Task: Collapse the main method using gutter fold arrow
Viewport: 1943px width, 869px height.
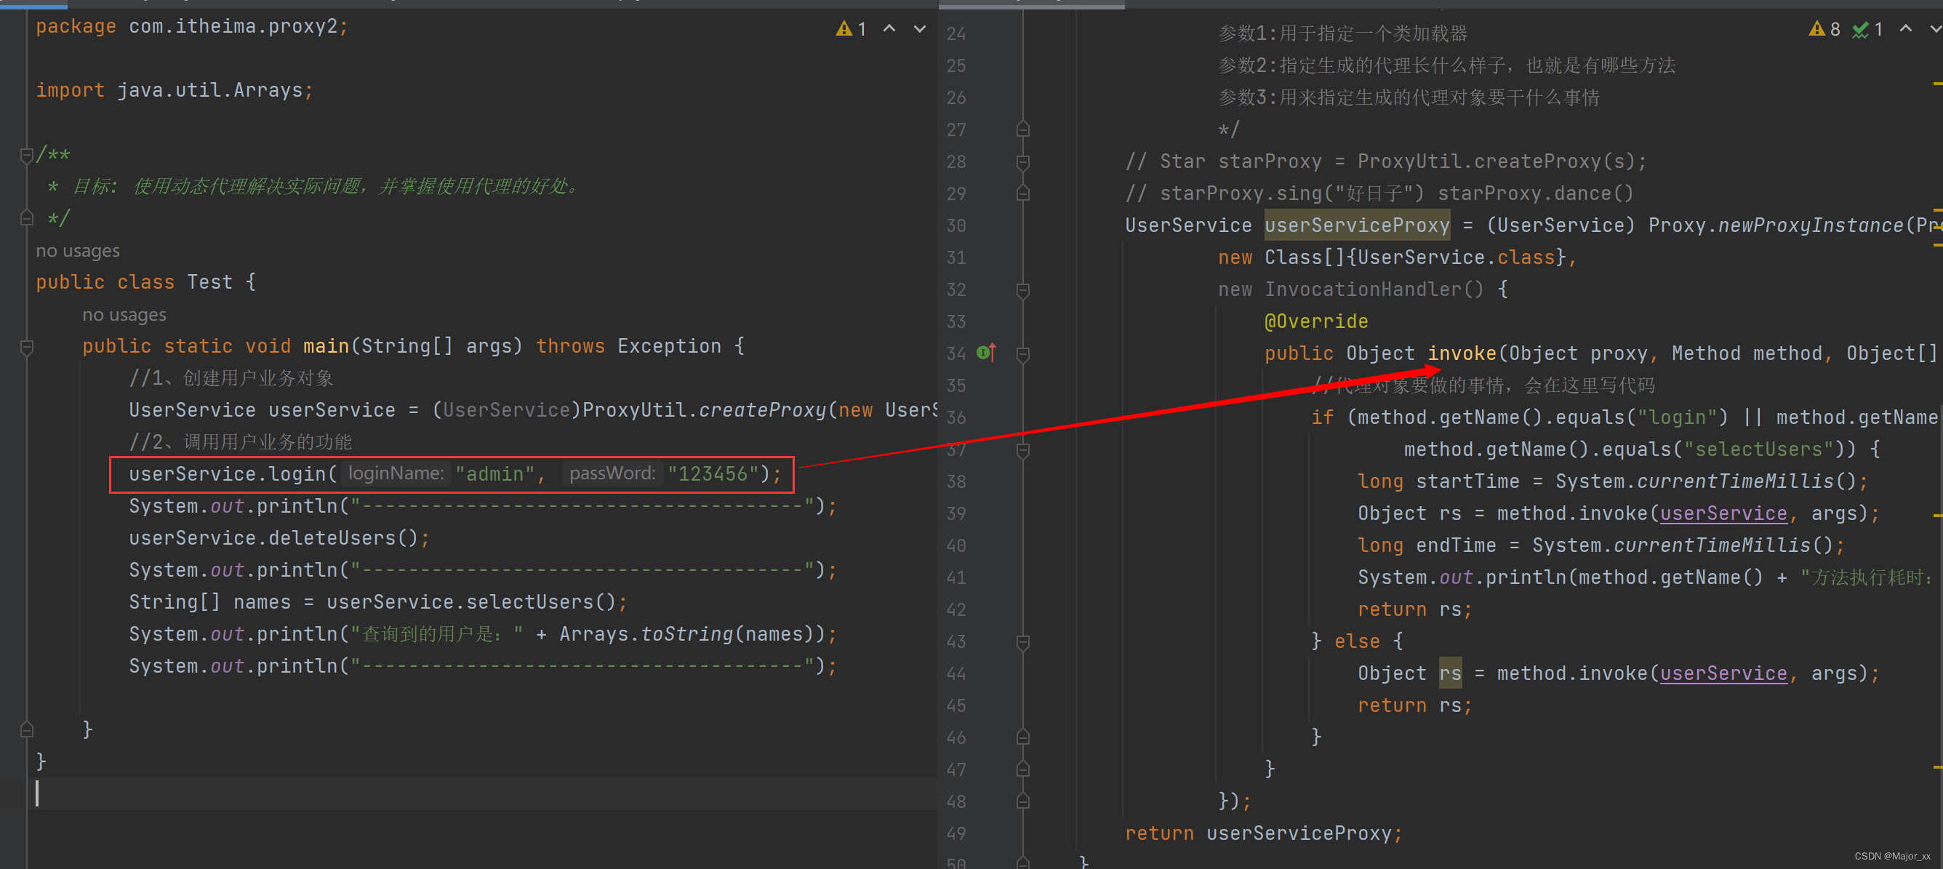Action: [26, 347]
